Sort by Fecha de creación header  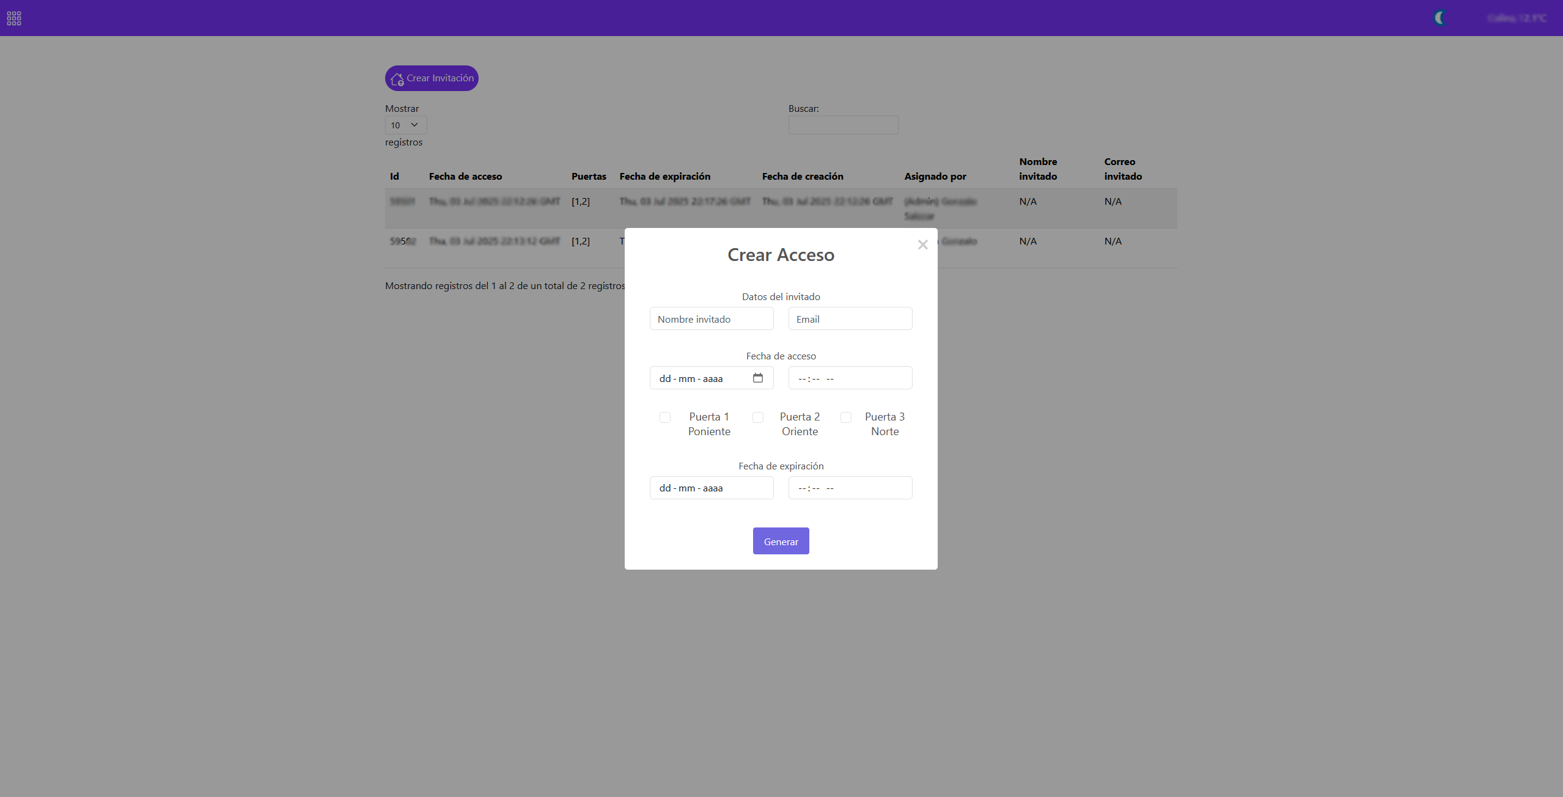802,177
